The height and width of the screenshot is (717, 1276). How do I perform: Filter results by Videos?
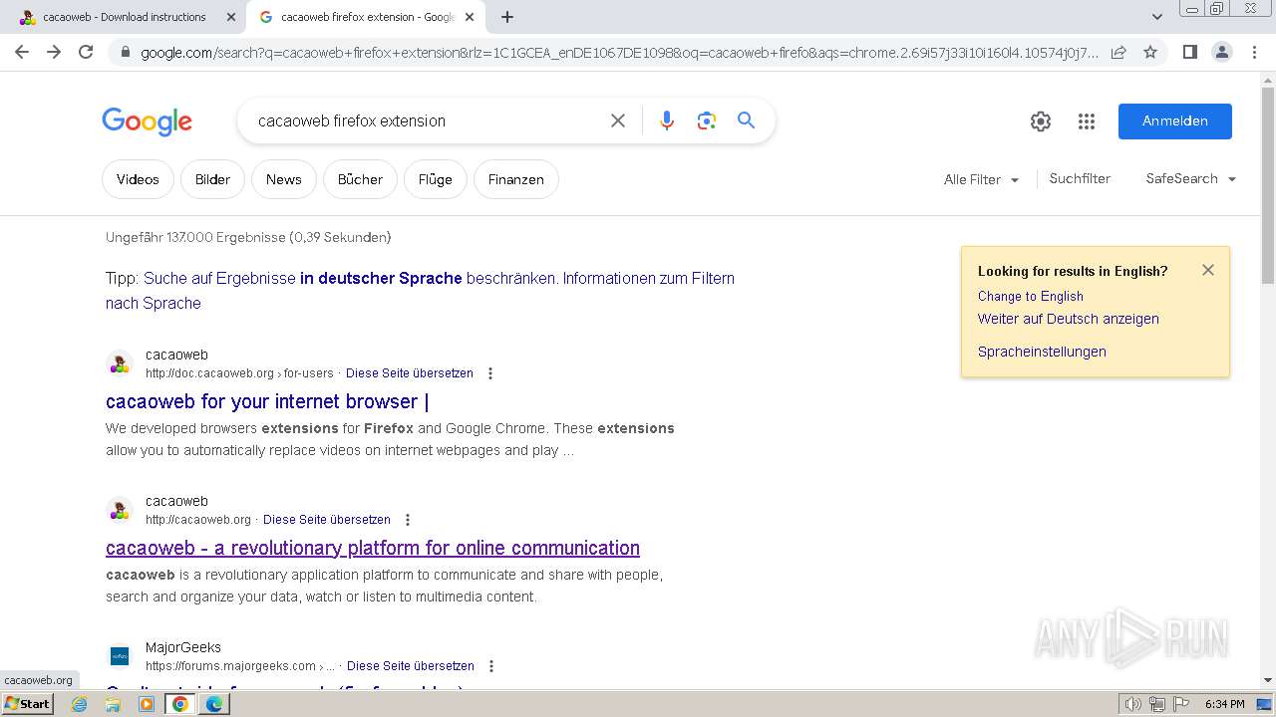(138, 179)
